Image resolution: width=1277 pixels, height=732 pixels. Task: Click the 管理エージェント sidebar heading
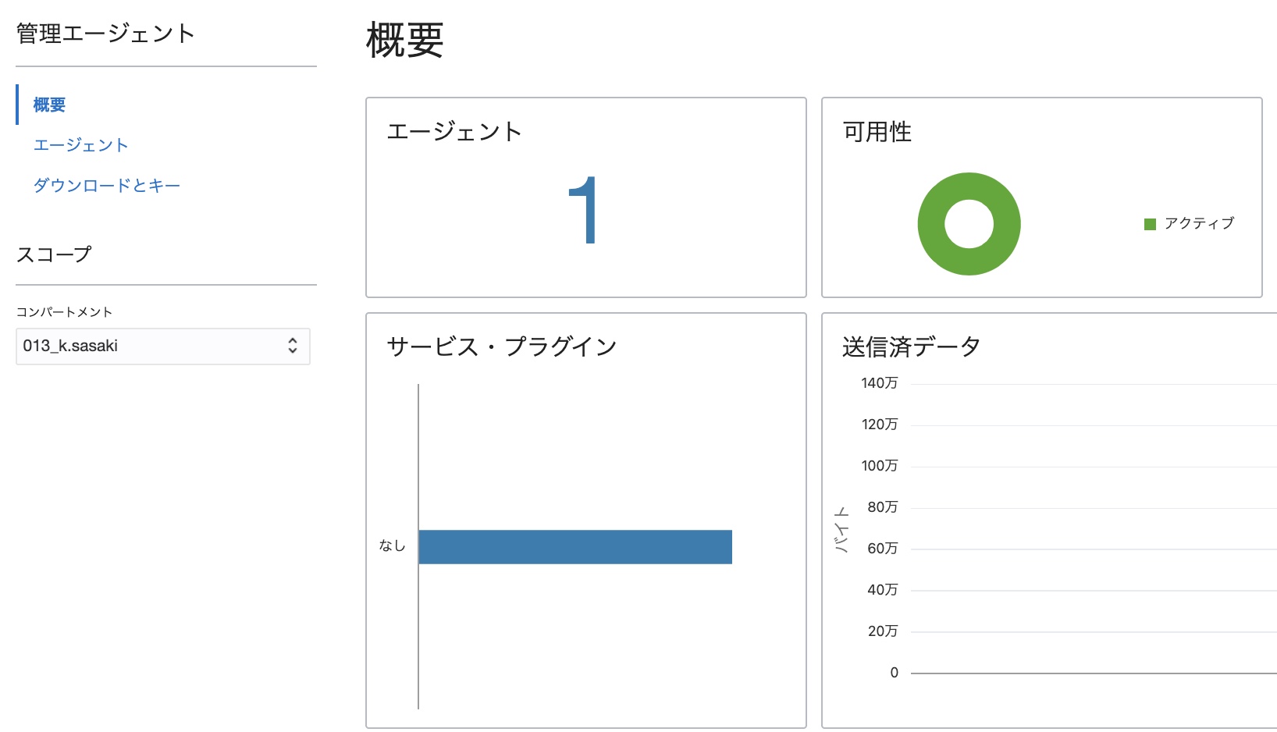tap(105, 34)
